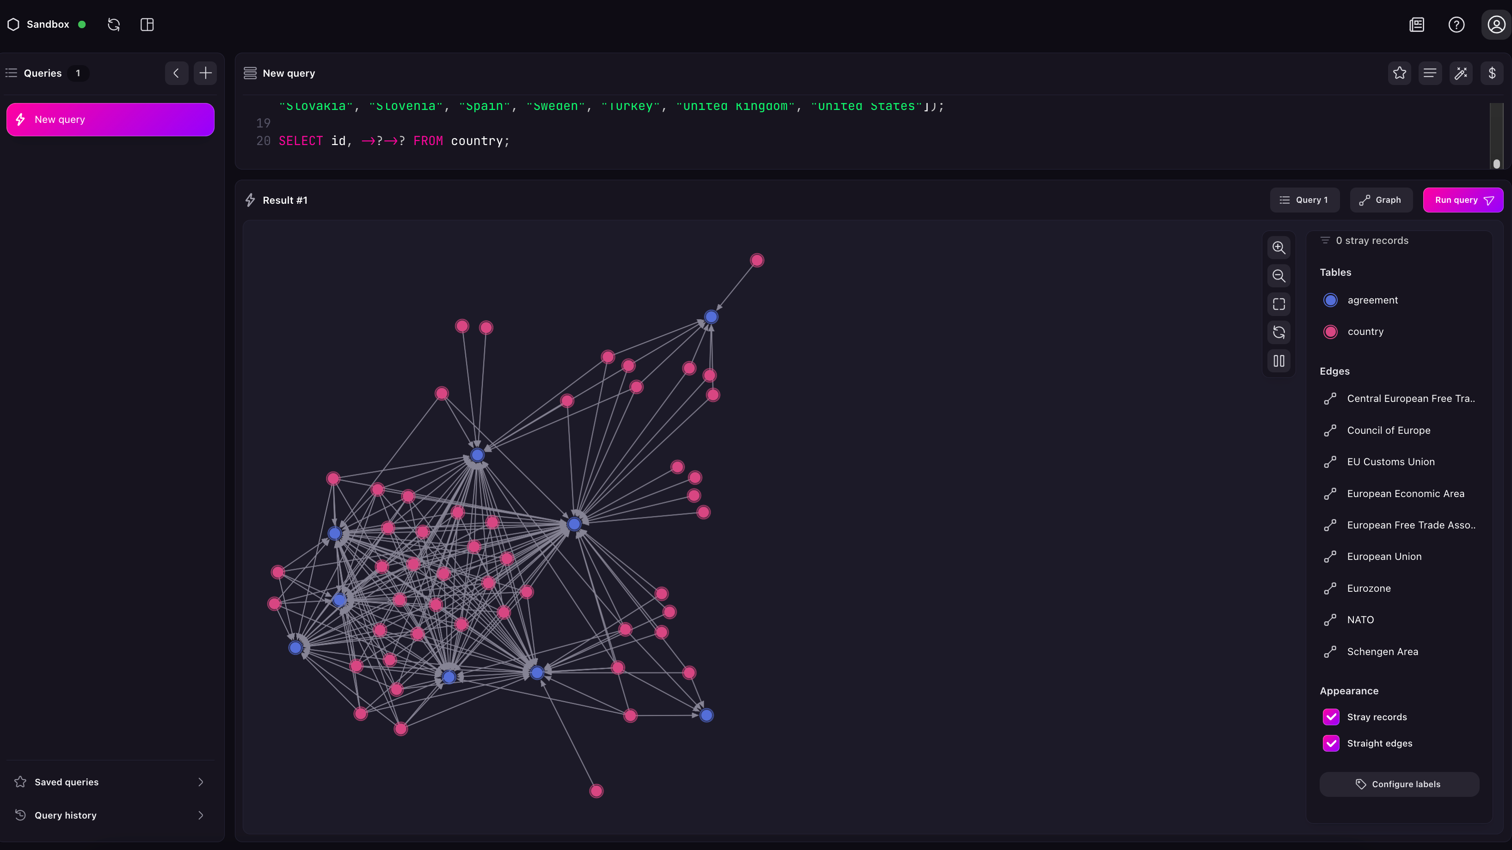Viewport: 1512px width, 850px height.
Task: Uncheck Straight edges option
Action: 1331,743
